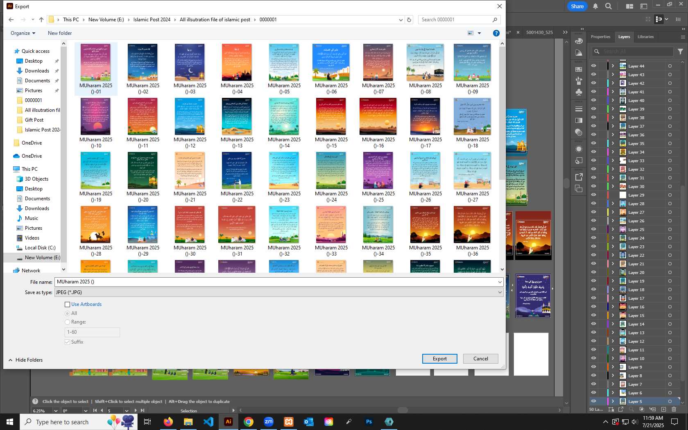Viewport: 688px width, 430px height.
Task: Click the Create New Sublayer icon
Action: (x=652, y=409)
